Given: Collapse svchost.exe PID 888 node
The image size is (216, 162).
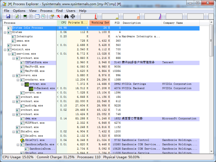Looking at the screenshot, I should pos(14,58).
